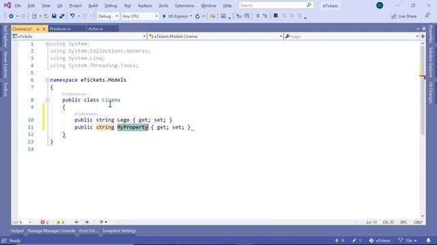
Task: Click the navigate backward toolbar icon
Action: tap(11, 16)
